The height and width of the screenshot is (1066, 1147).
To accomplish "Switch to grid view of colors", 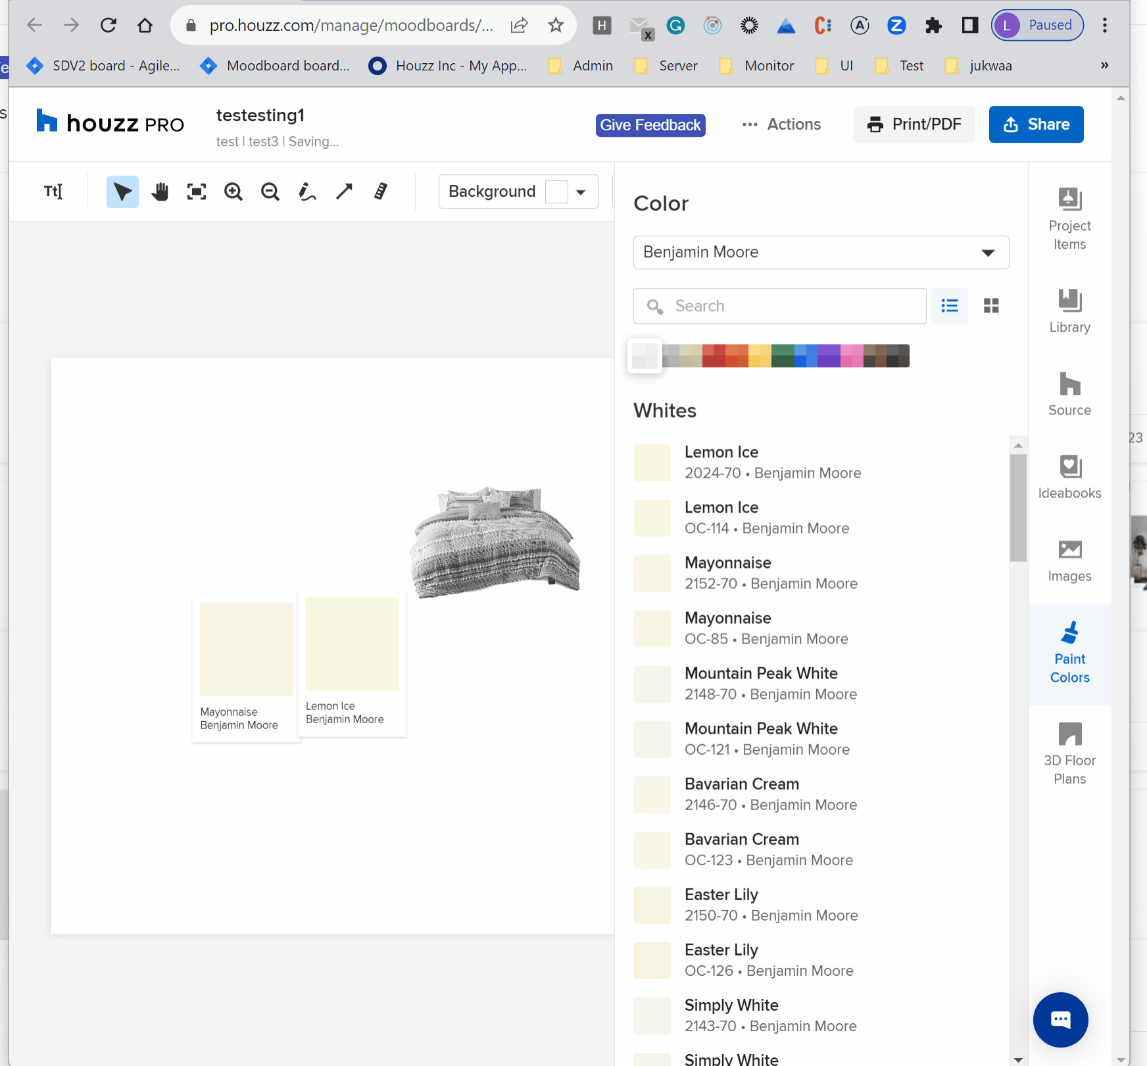I will [991, 306].
